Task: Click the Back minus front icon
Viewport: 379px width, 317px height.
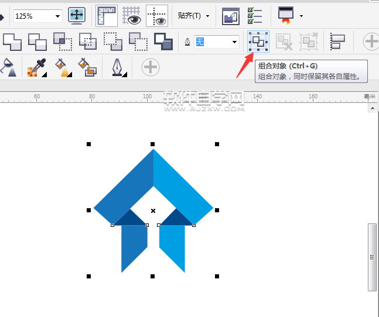Action: tap(138, 42)
